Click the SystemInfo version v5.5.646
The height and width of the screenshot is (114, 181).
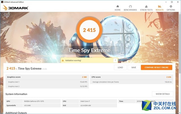27,106
